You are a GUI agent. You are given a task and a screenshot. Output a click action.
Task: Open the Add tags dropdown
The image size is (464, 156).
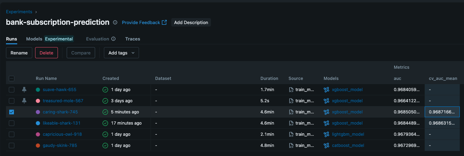[121, 53]
